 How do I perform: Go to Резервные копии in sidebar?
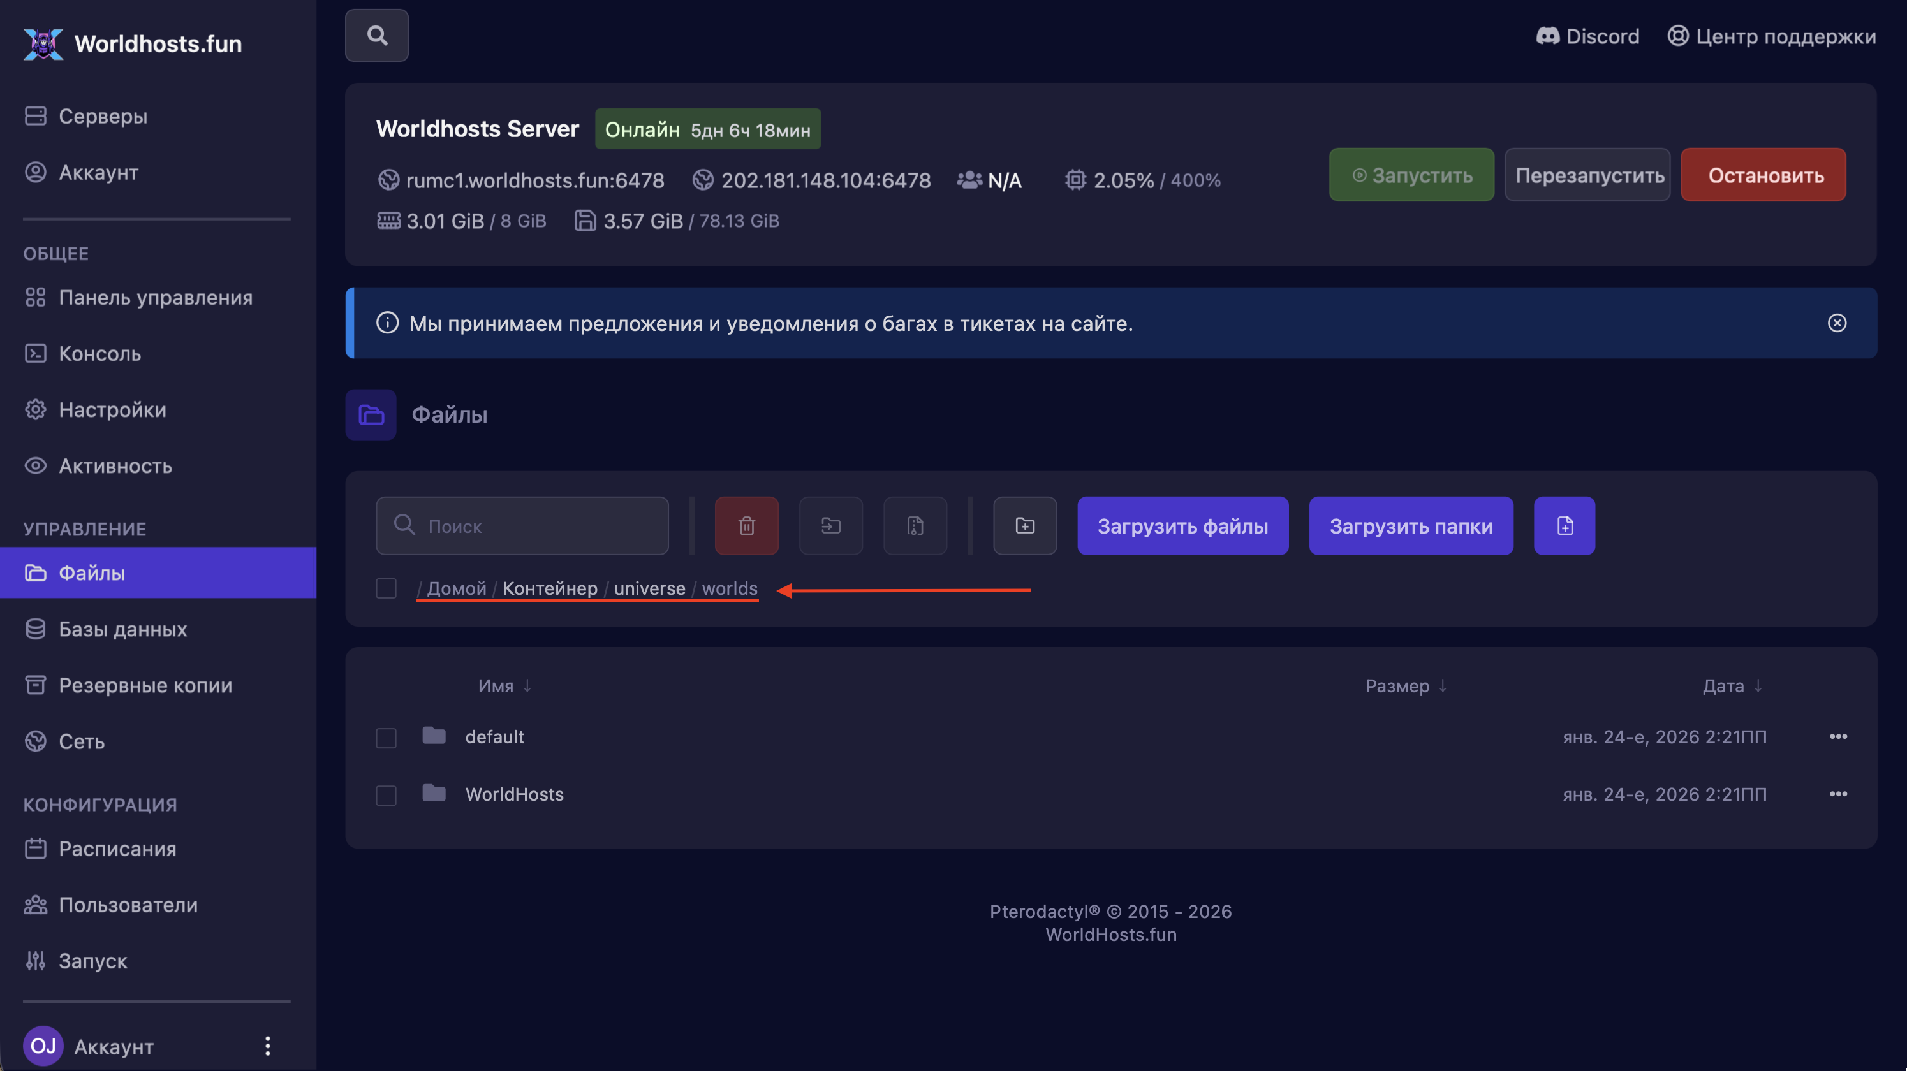click(x=145, y=685)
